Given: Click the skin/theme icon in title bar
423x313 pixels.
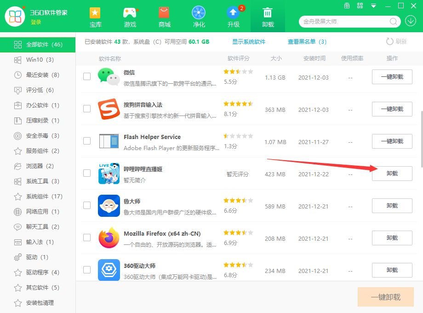Looking at the screenshot, I should (x=360, y=6).
